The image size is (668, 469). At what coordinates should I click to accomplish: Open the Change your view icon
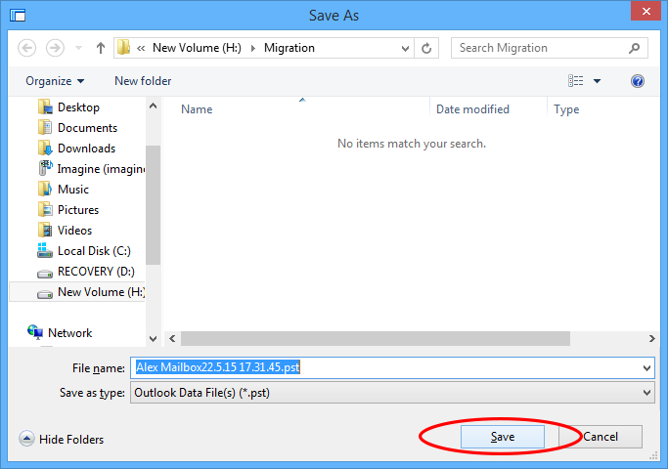point(576,81)
